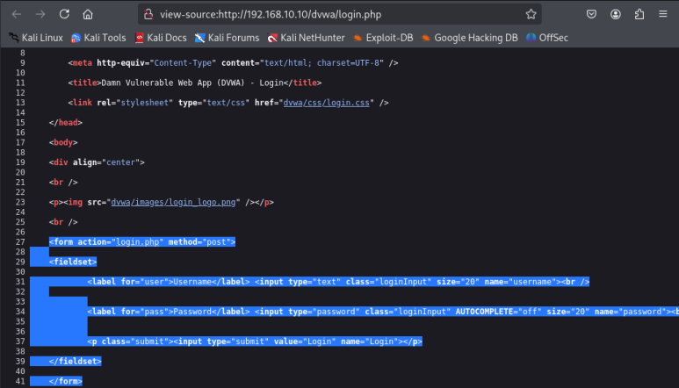The height and width of the screenshot is (388, 679).
Task: Click the 'text/html; charset=UTF-8' content value
Action: coord(321,62)
